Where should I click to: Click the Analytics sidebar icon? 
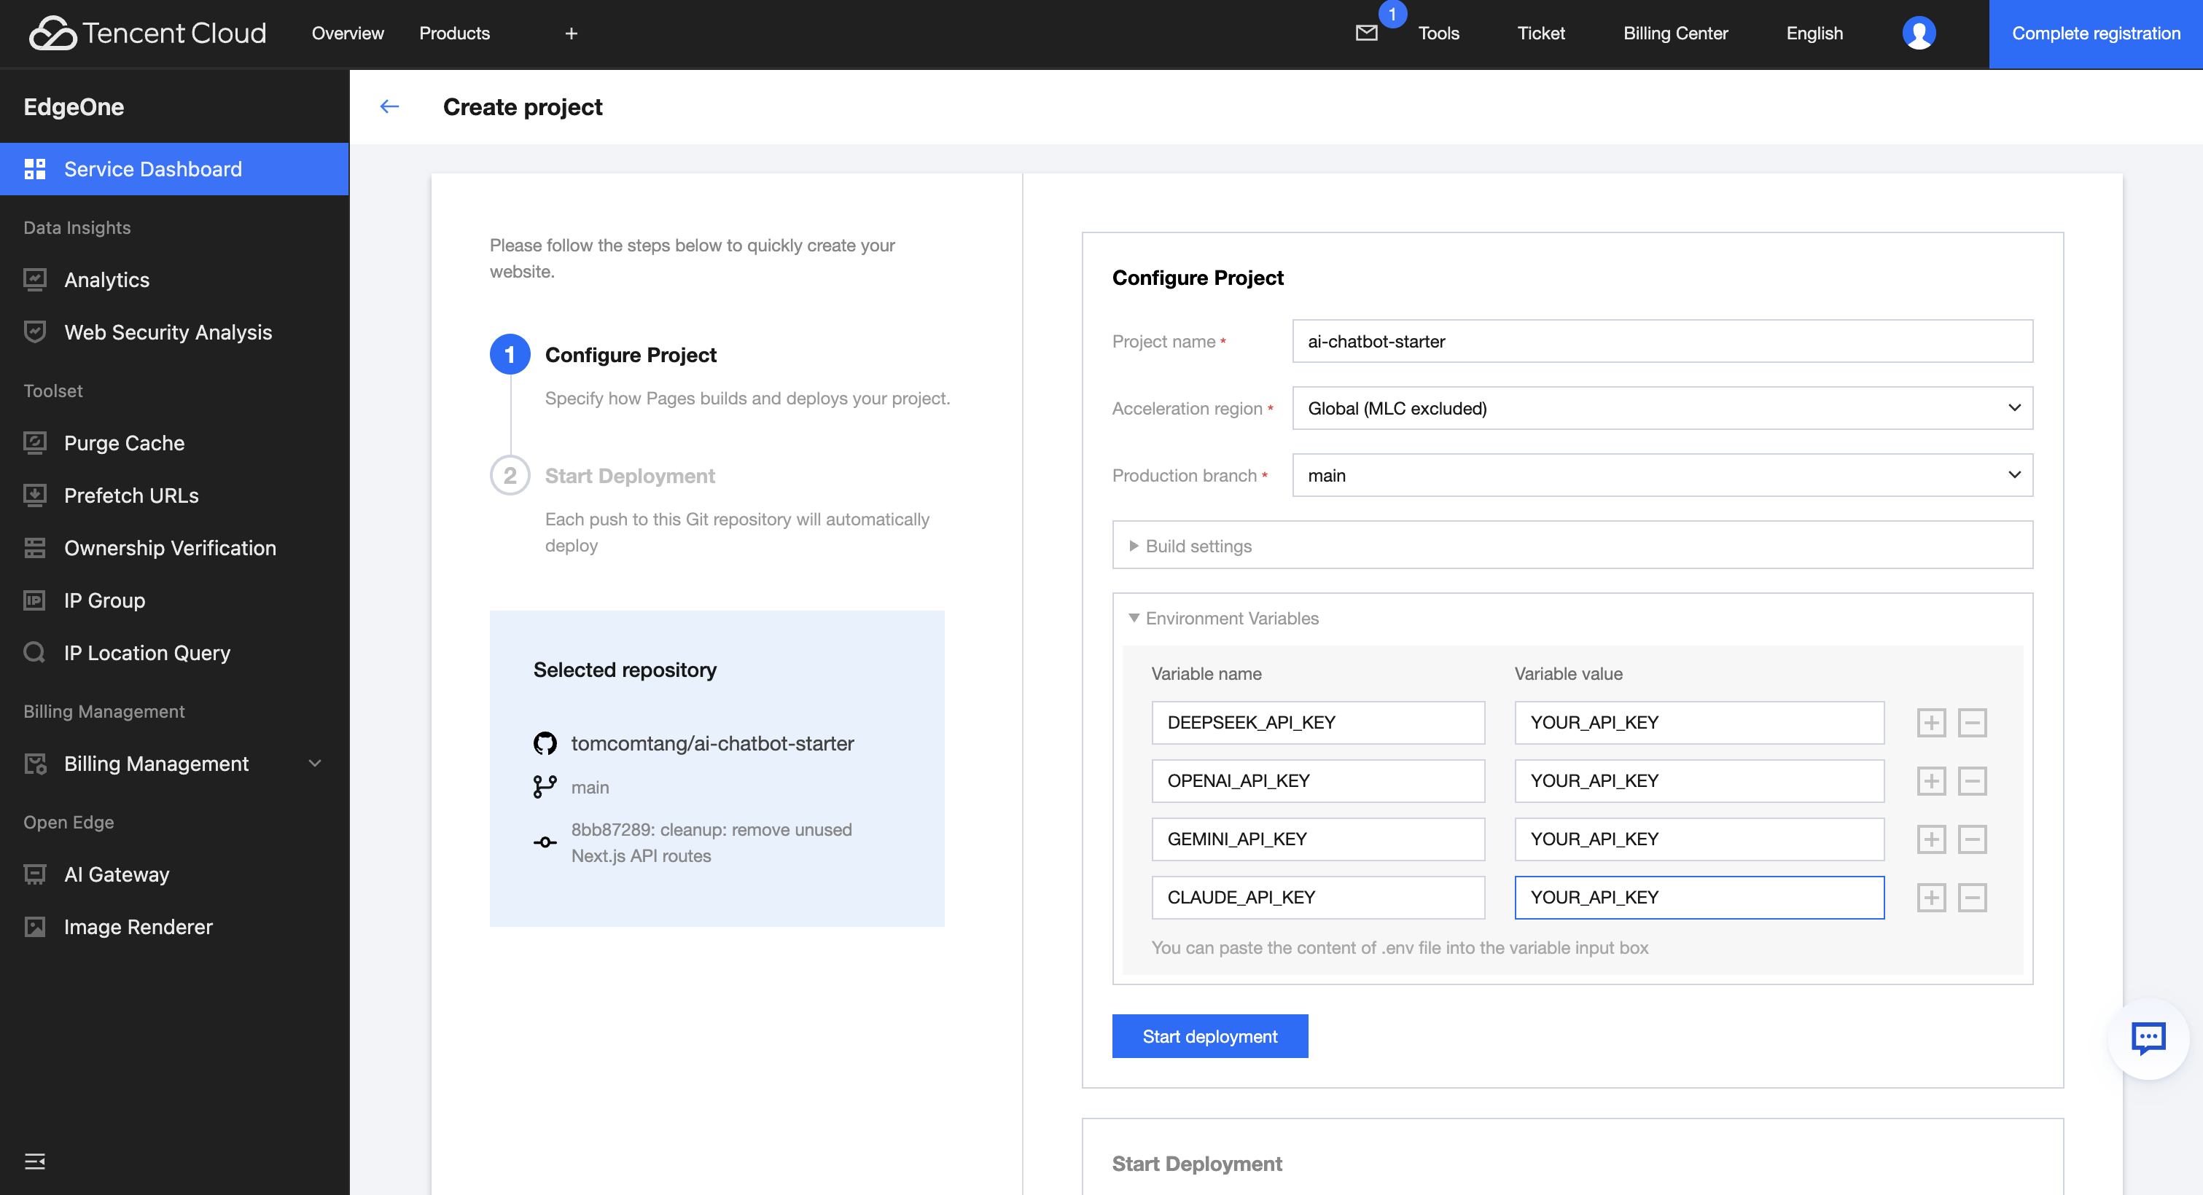35,280
